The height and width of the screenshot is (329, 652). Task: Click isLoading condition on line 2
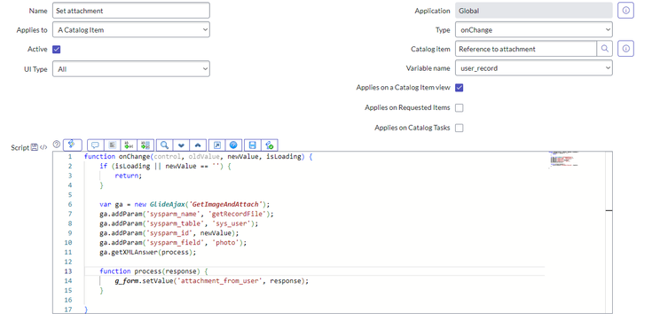point(133,166)
